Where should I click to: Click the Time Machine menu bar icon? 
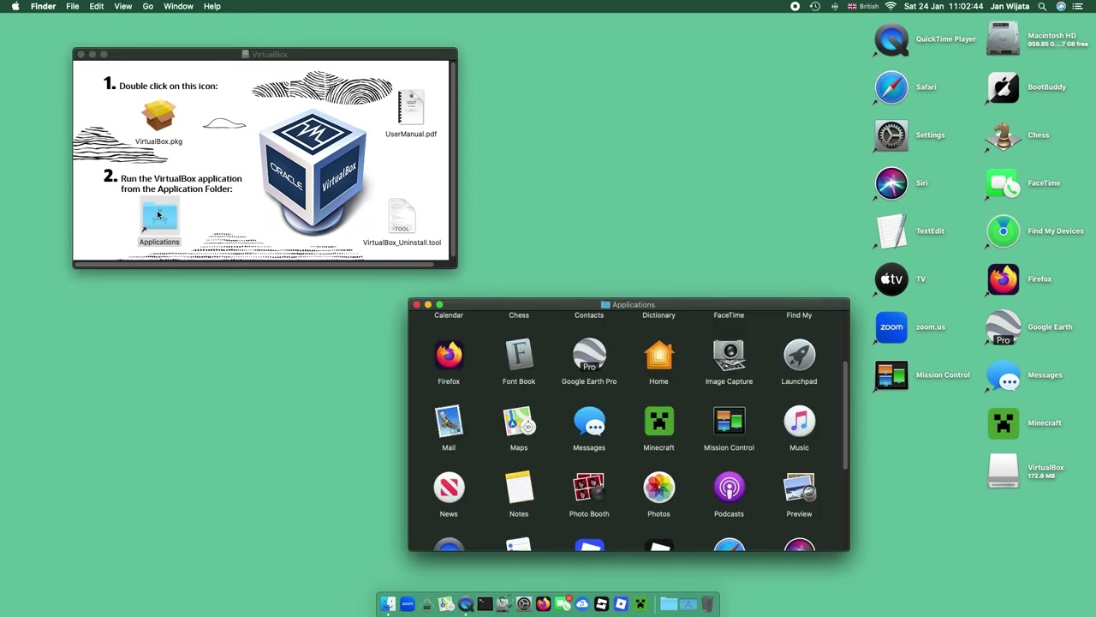[815, 6]
